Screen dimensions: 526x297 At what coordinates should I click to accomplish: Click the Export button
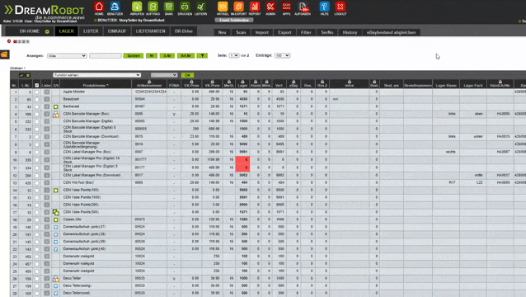click(284, 32)
